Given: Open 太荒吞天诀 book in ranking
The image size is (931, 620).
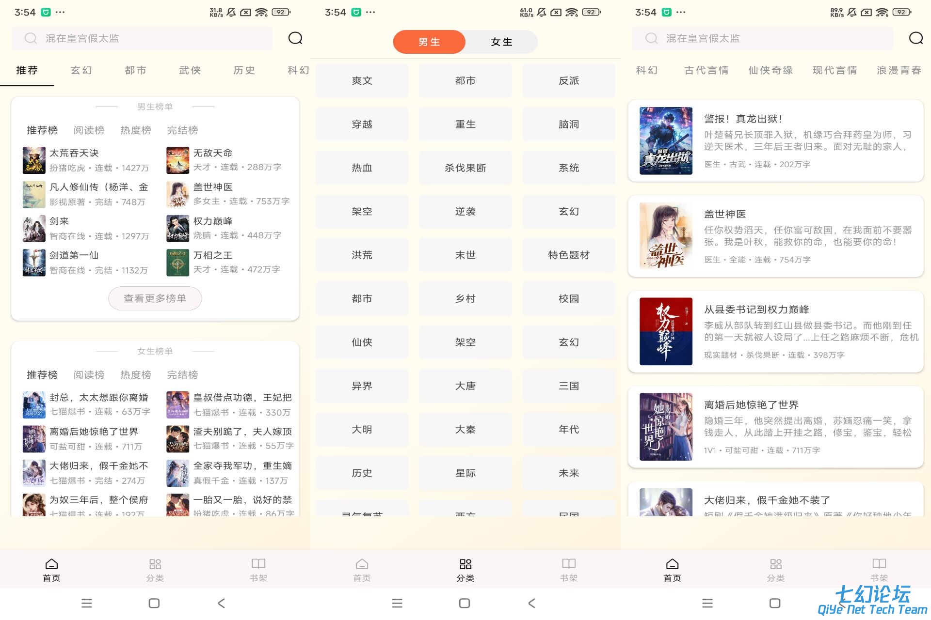Looking at the screenshot, I should pos(74,153).
